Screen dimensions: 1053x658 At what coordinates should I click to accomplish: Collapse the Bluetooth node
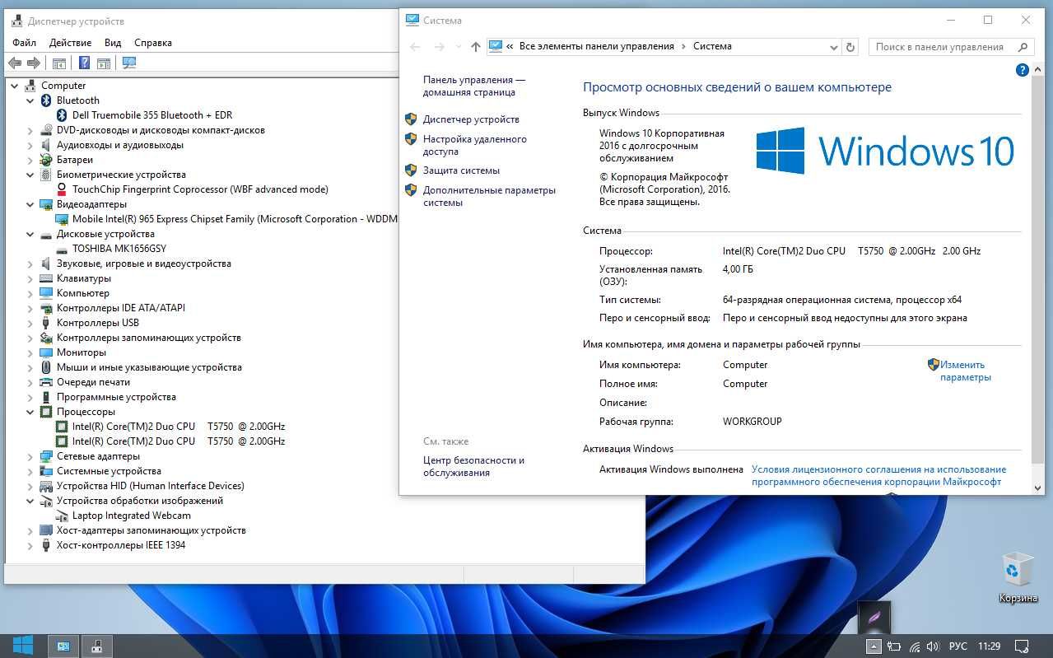(x=30, y=100)
